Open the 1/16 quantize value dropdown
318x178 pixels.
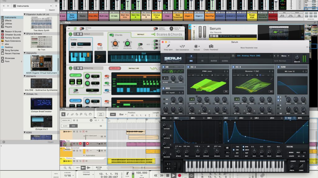click(x=69, y=176)
